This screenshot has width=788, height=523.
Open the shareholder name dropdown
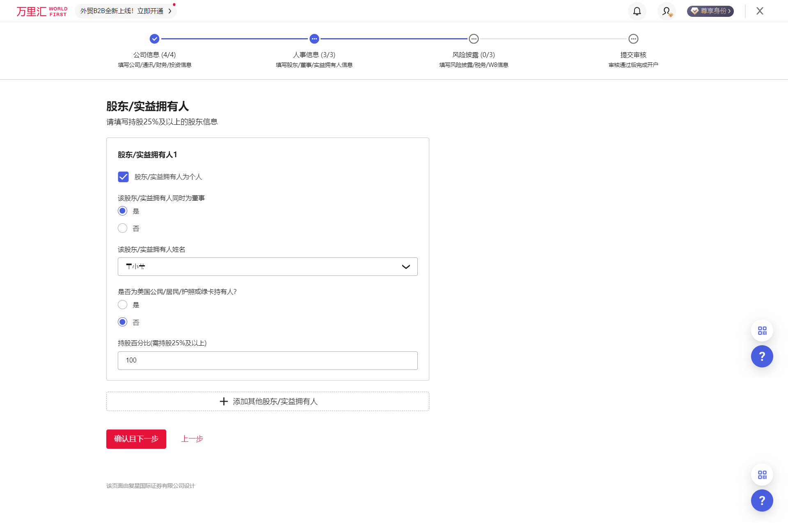pos(268,267)
